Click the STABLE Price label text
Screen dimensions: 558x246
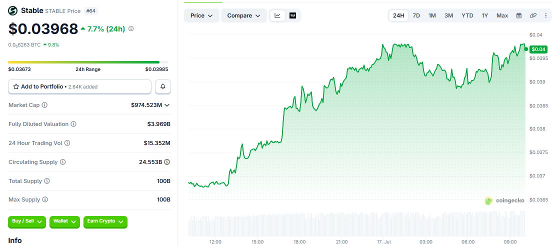pos(63,11)
